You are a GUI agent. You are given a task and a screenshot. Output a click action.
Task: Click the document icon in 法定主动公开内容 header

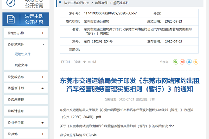(11, 19)
